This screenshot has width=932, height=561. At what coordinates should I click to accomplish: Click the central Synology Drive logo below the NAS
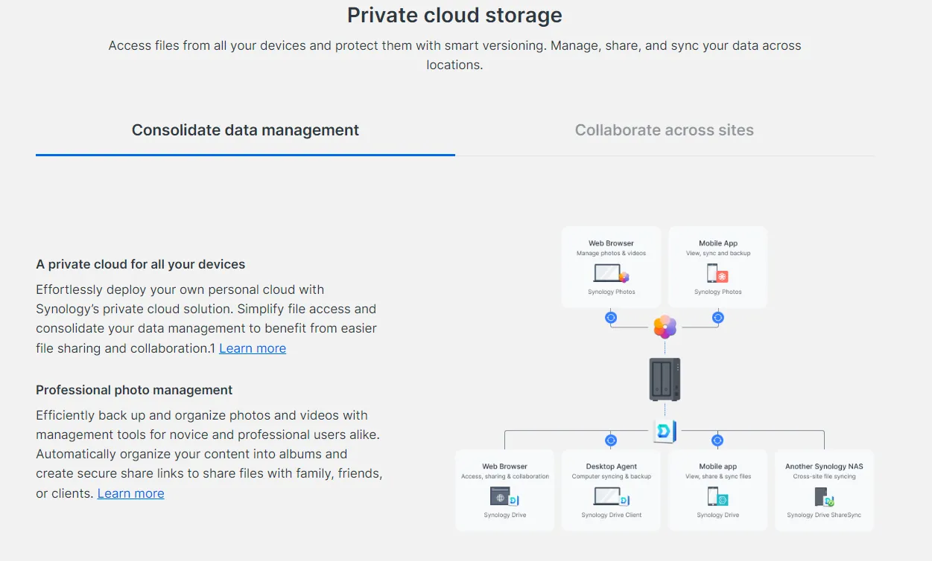tap(665, 431)
